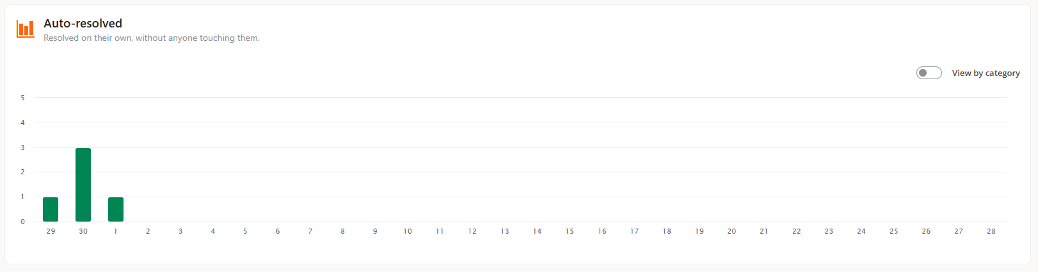Click the x-axis label 24
Image resolution: width=1038 pixels, height=272 pixels.
pos(861,231)
